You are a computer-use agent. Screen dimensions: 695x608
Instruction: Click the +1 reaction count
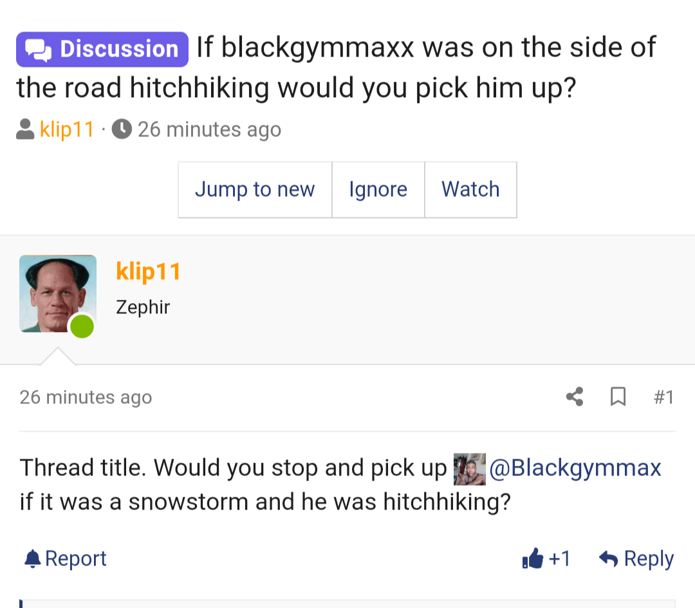tap(559, 558)
